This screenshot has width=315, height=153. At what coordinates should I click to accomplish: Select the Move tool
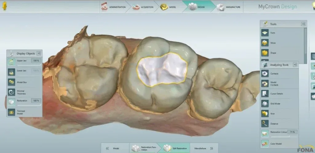click(265, 43)
